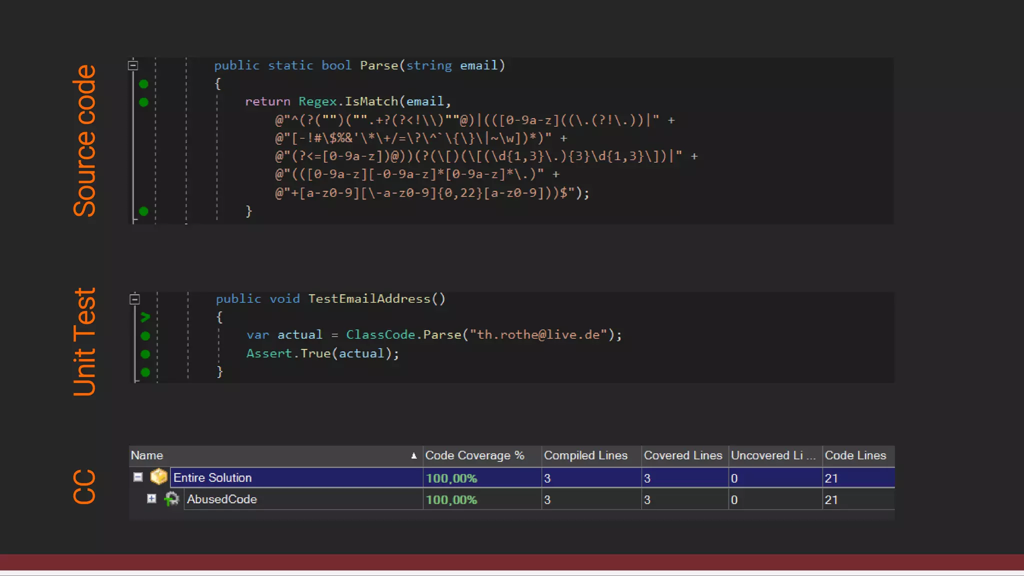
Task: Click 100,00% coverage for AbusedCode
Action: 451,500
